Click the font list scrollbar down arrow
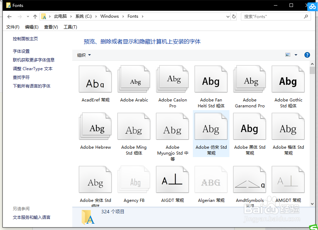 coord(312,204)
